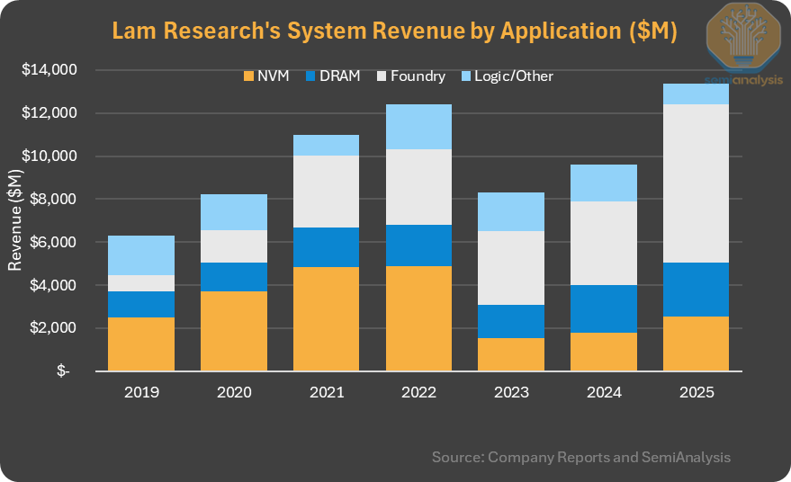Click the 2020 DRAM bar segment
This screenshot has width=791, height=482.
pyautogui.click(x=234, y=277)
